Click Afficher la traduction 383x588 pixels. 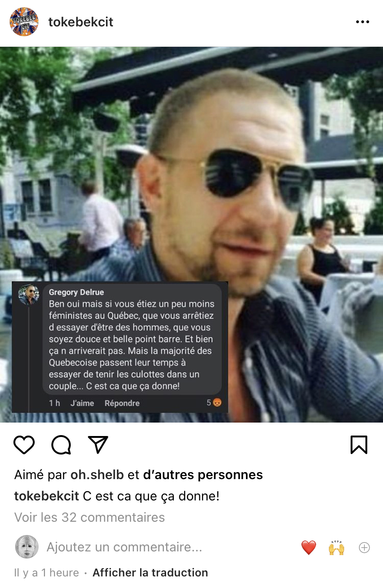(150, 573)
